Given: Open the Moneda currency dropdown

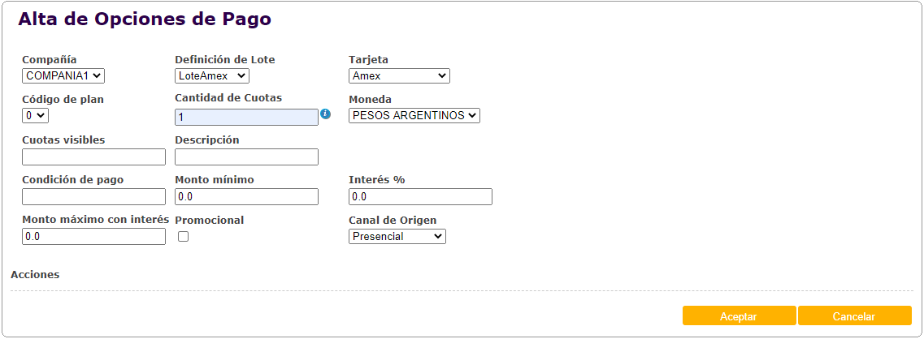Looking at the screenshot, I should [x=414, y=115].
